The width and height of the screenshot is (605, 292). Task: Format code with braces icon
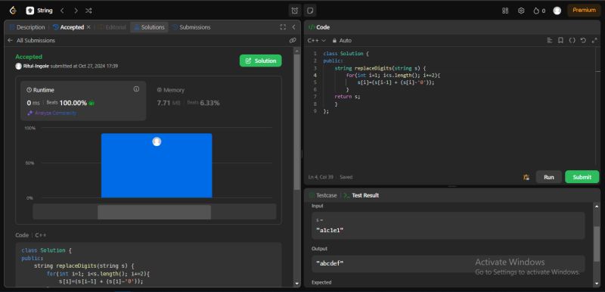[572, 40]
